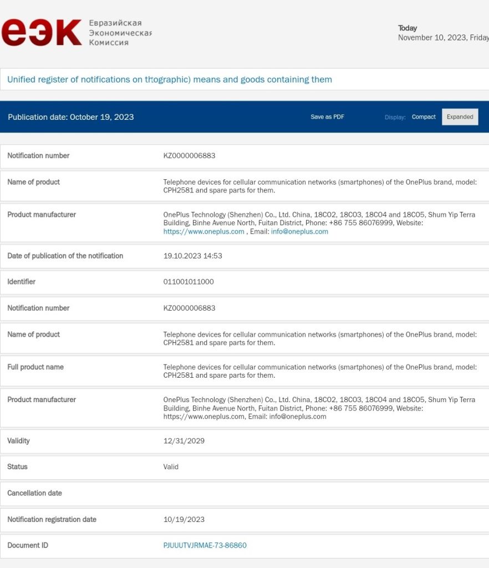The image size is (489, 568).
Task: Click the 19.10.2023 14:53 publication timestamp
Action: 191,256
